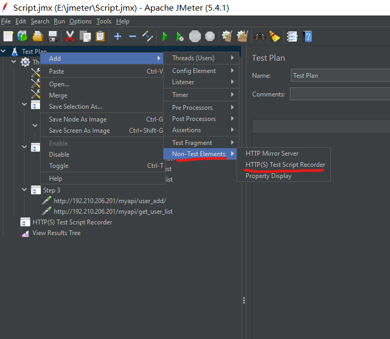
Task: Open the Test Fragment submenu
Action: point(201,143)
